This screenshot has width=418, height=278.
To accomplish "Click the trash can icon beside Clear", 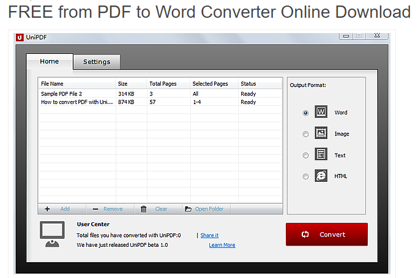I will 143,209.
